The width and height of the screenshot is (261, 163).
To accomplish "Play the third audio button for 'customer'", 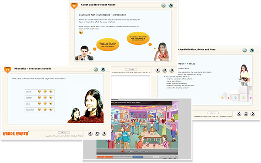I will [x=51, y=109].
